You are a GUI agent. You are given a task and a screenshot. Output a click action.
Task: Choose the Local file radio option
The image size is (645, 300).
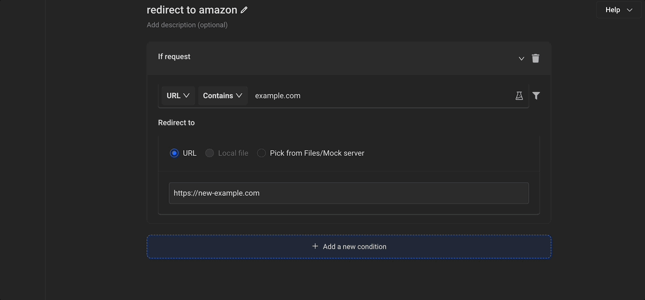[210, 153]
